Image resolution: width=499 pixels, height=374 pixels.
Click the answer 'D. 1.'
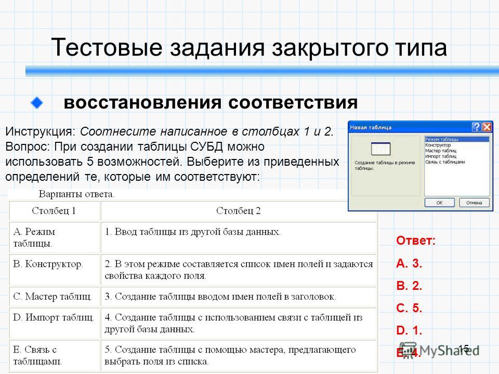tap(409, 330)
